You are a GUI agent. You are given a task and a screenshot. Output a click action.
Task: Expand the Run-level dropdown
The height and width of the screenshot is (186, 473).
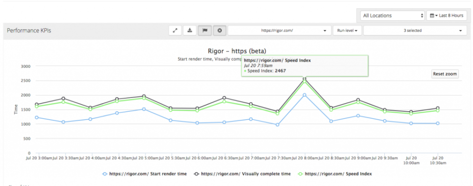(x=347, y=31)
